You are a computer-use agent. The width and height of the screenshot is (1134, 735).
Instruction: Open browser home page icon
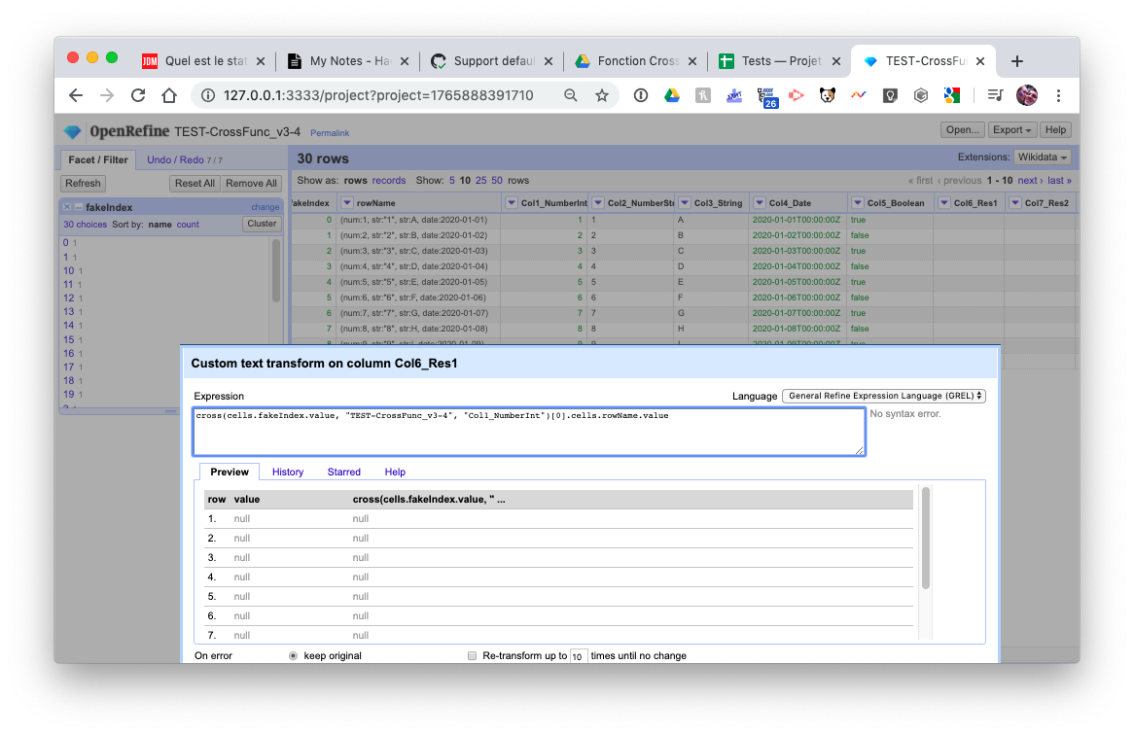169,95
